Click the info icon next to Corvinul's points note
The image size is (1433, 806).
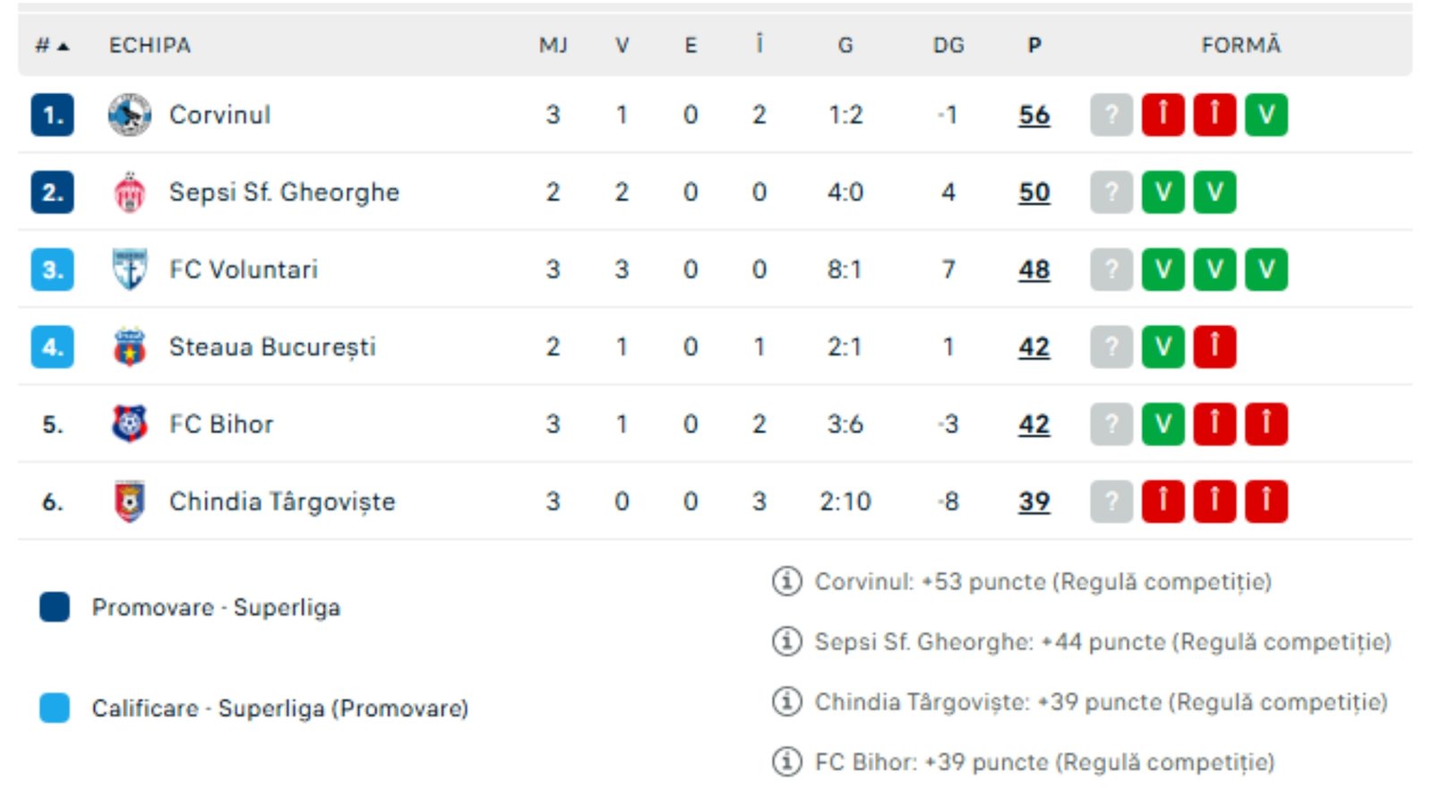coord(786,582)
